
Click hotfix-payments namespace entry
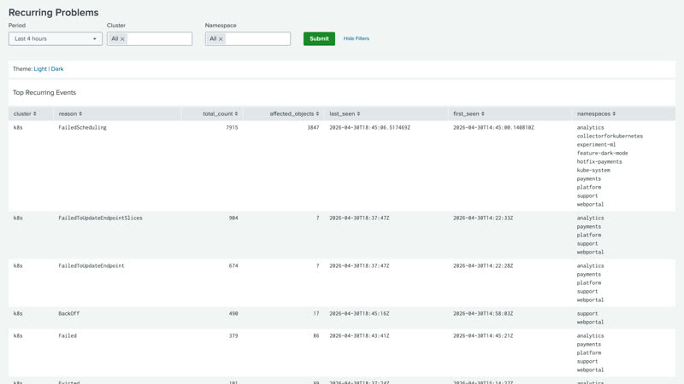[599, 161]
